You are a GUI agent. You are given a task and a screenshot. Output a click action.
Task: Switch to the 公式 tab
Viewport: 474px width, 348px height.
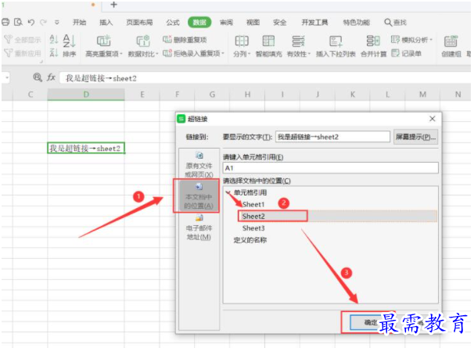coord(173,22)
